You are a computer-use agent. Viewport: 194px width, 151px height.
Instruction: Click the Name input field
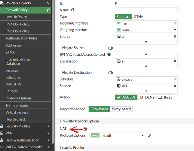(146, 10)
